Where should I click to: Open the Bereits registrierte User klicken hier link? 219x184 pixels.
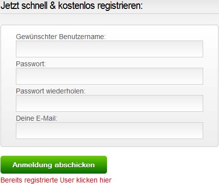tap(56, 180)
